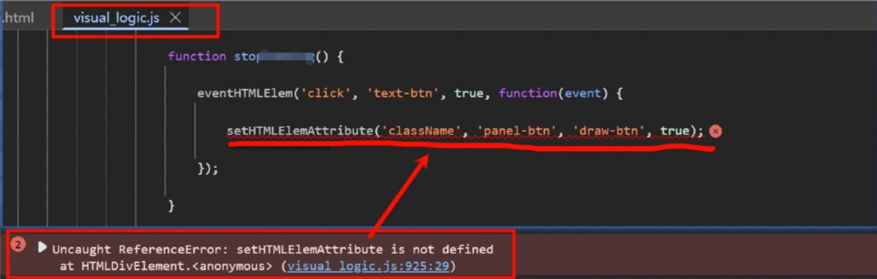
Task: Place cursor on the 'className' string
Action: 421,131
